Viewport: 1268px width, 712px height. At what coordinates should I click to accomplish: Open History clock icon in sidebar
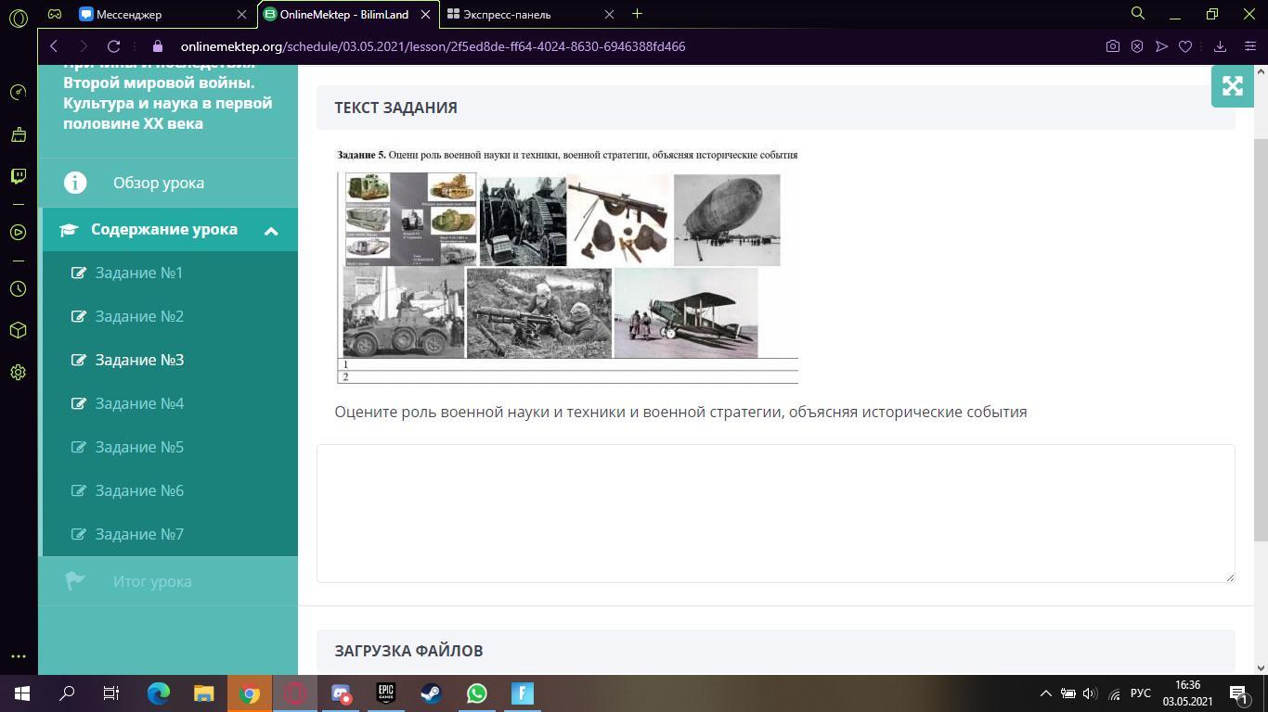[x=18, y=289]
